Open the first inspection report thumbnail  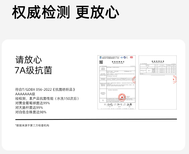[x=117, y=82]
